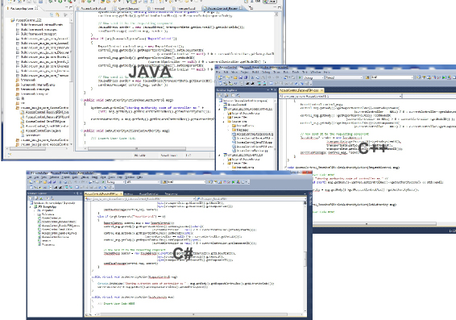Open Debug configuration dropdown in C# window
The width and height of the screenshot is (456, 320).
(116, 182)
